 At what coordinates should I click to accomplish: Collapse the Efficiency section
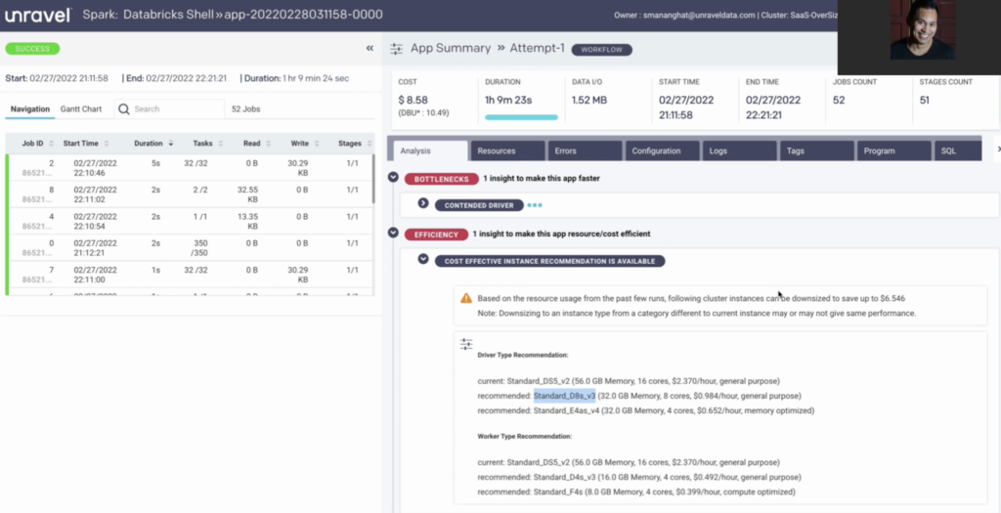pyautogui.click(x=393, y=233)
